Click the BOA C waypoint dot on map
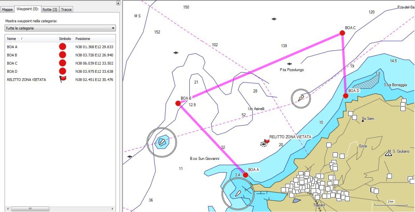The image size is (415, 212). click(342, 33)
